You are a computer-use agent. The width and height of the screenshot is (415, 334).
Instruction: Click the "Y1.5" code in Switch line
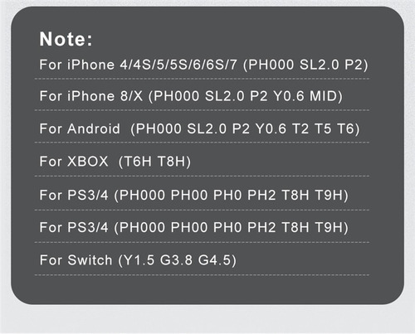pyautogui.click(x=139, y=260)
